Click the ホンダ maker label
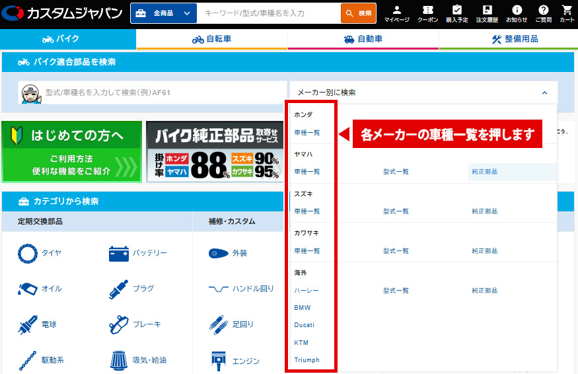This screenshot has height=374, width=578. click(303, 115)
